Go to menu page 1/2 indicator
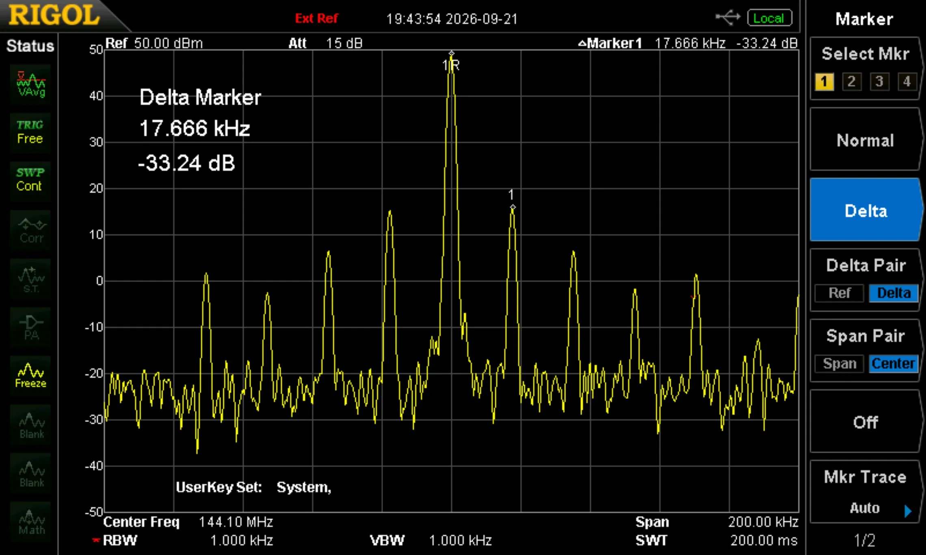The height and width of the screenshot is (555, 926). 864,540
